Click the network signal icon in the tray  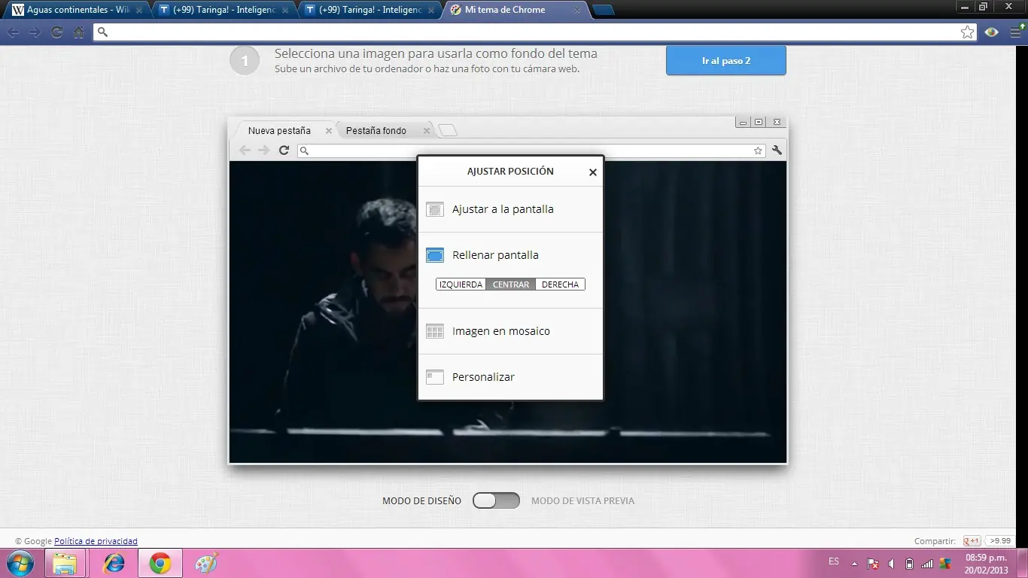926,562
